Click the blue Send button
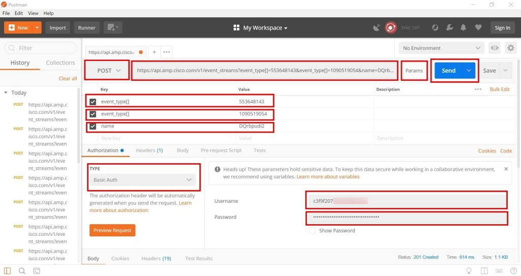 449,71
